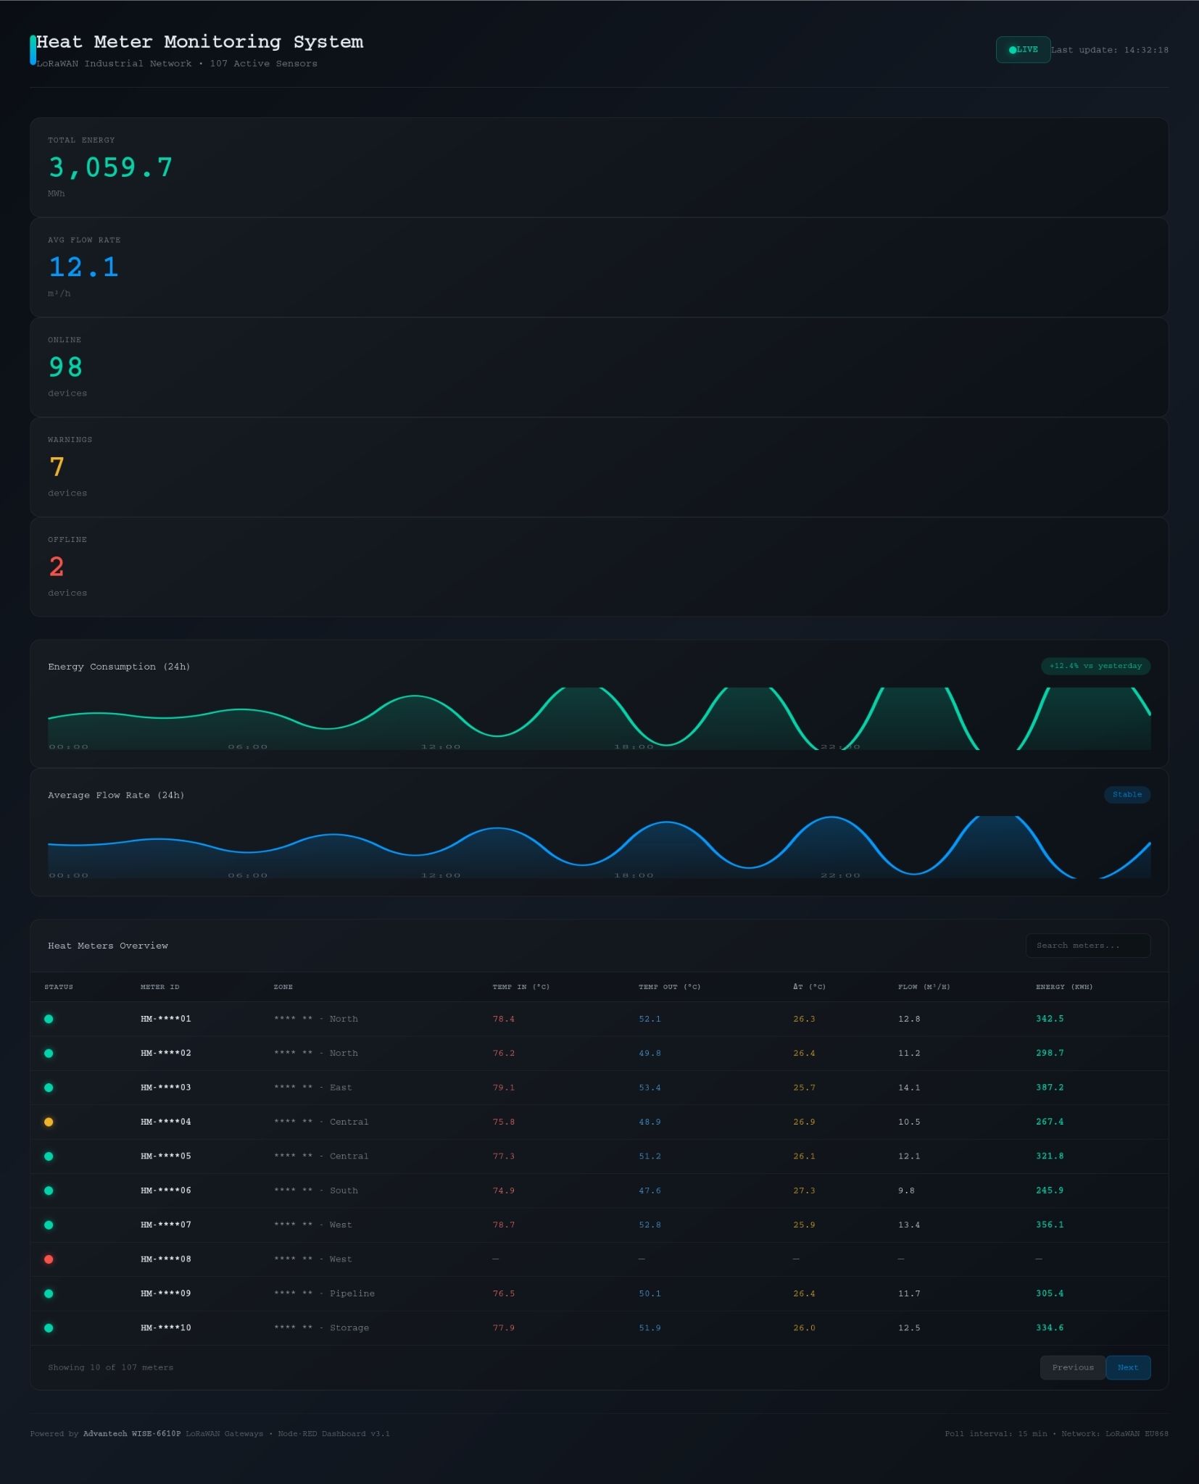Select the Total Energy 3,059.7 card

pyautogui.click(x=599, y=167)
